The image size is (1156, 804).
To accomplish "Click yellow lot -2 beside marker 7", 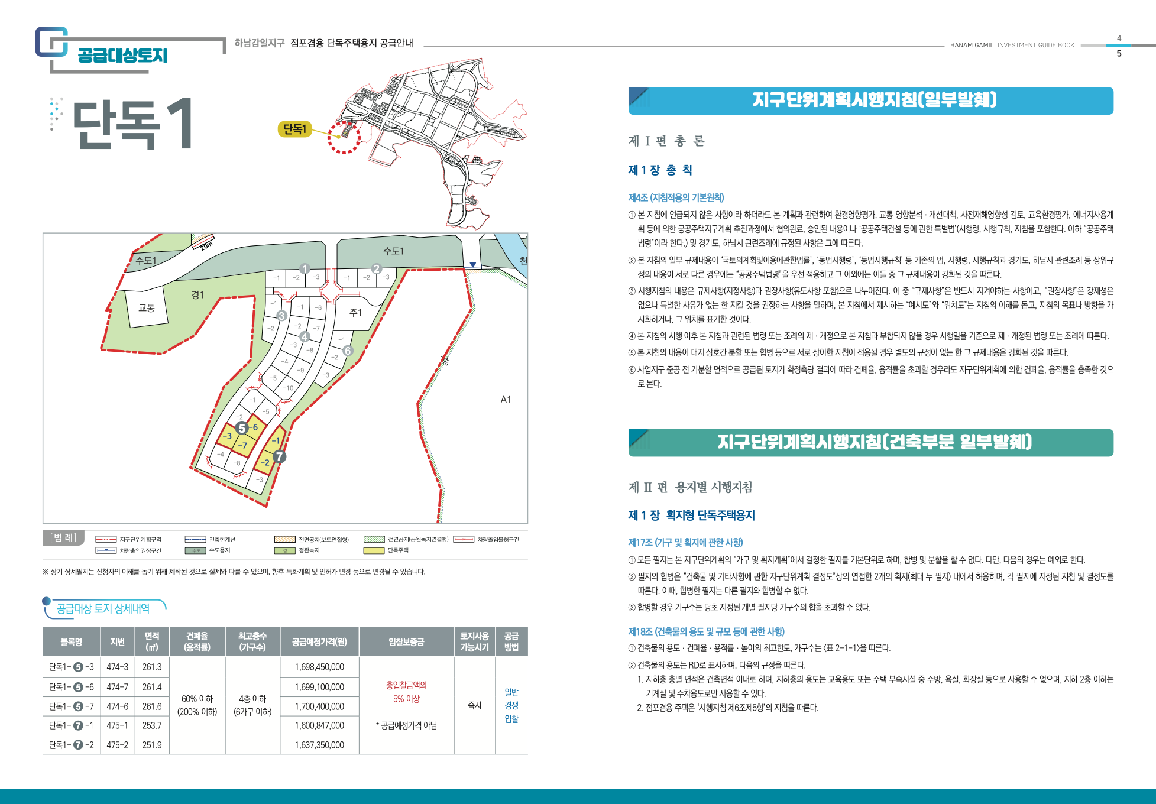I will (x=264, y=462).
